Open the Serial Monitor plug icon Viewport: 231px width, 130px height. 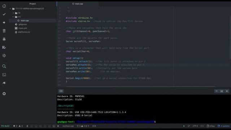(x=4, y=83)
